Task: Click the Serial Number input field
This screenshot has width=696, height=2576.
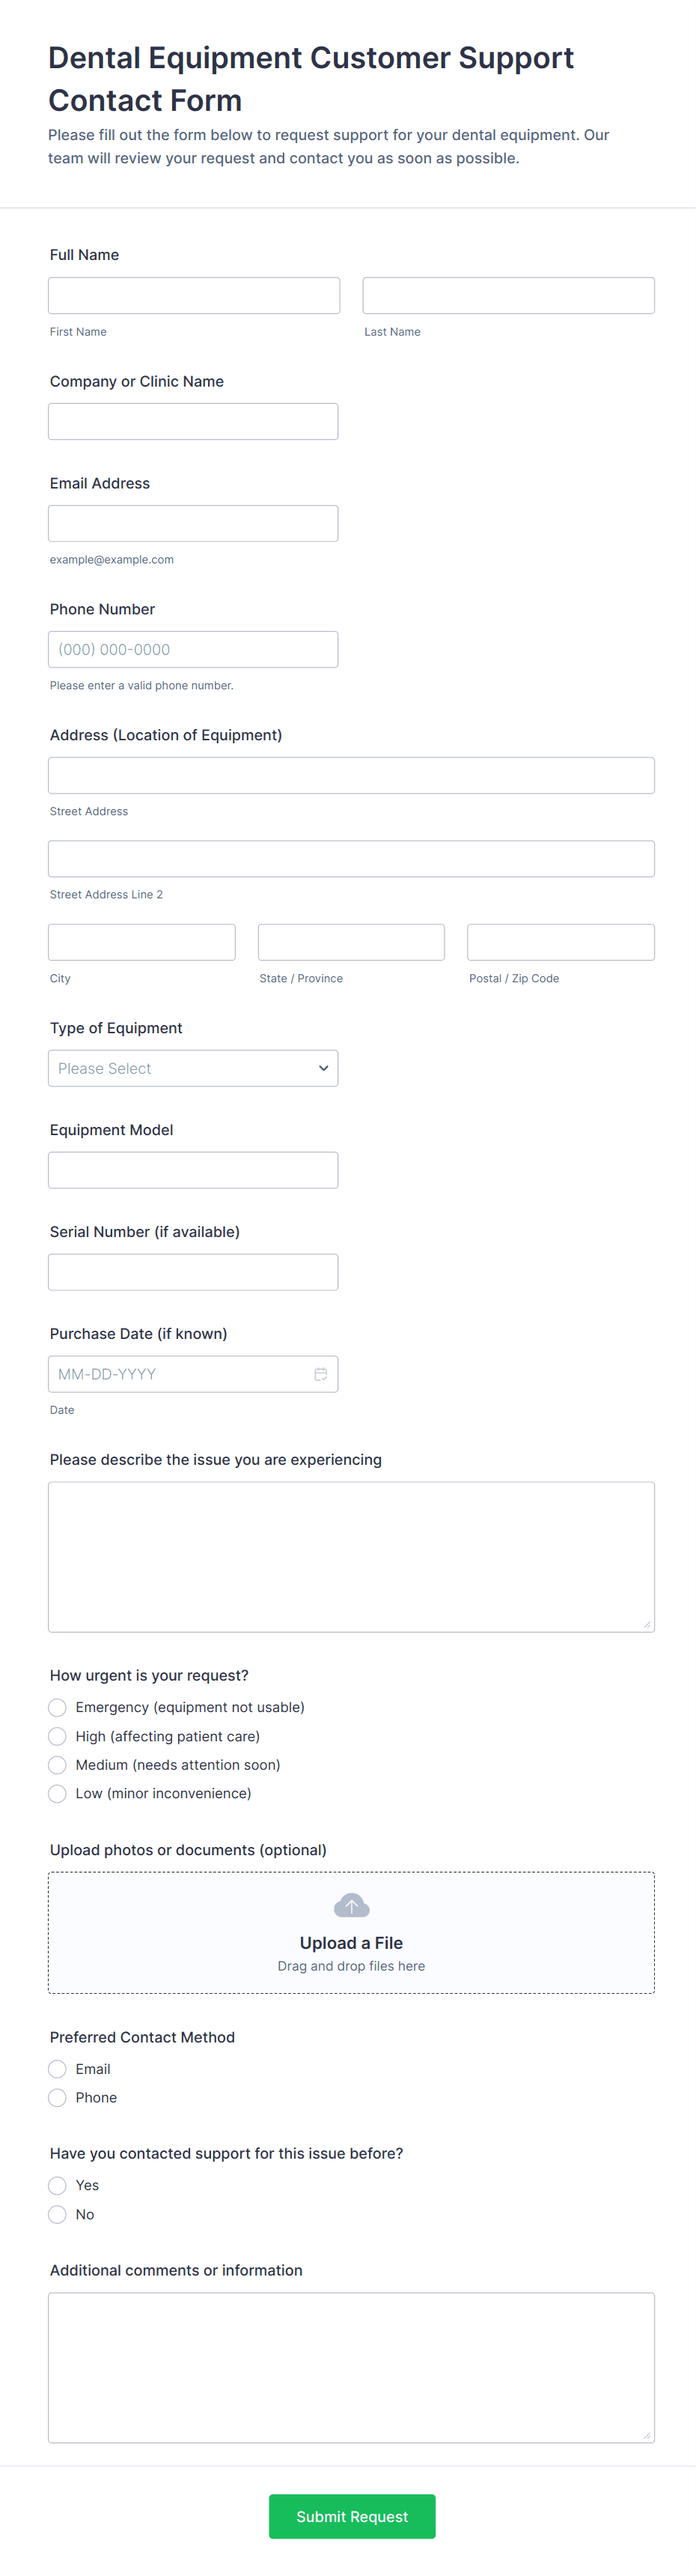Action: (x=193, y=1272)
